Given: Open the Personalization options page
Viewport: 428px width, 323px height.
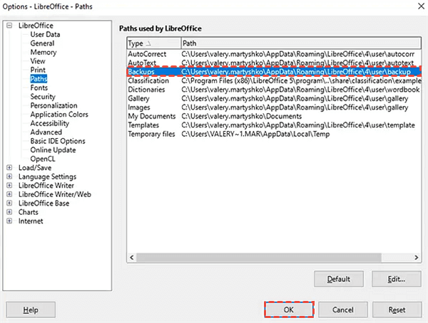Looking at the screenshot, I should [x=53, y=105].
